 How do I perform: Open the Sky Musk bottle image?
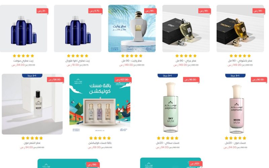[x=171, y=107]
